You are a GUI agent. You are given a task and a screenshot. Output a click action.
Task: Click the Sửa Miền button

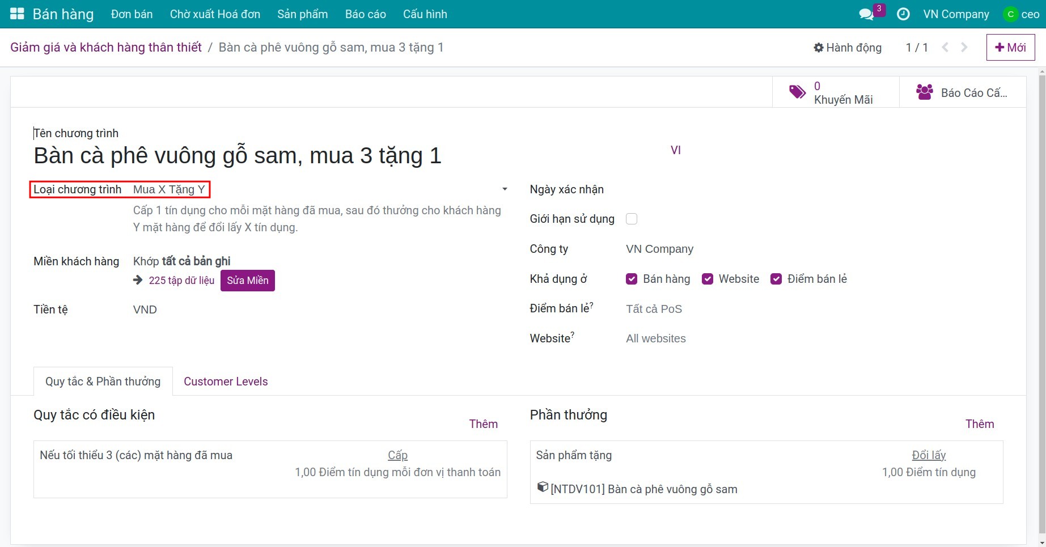pos(247,280)
